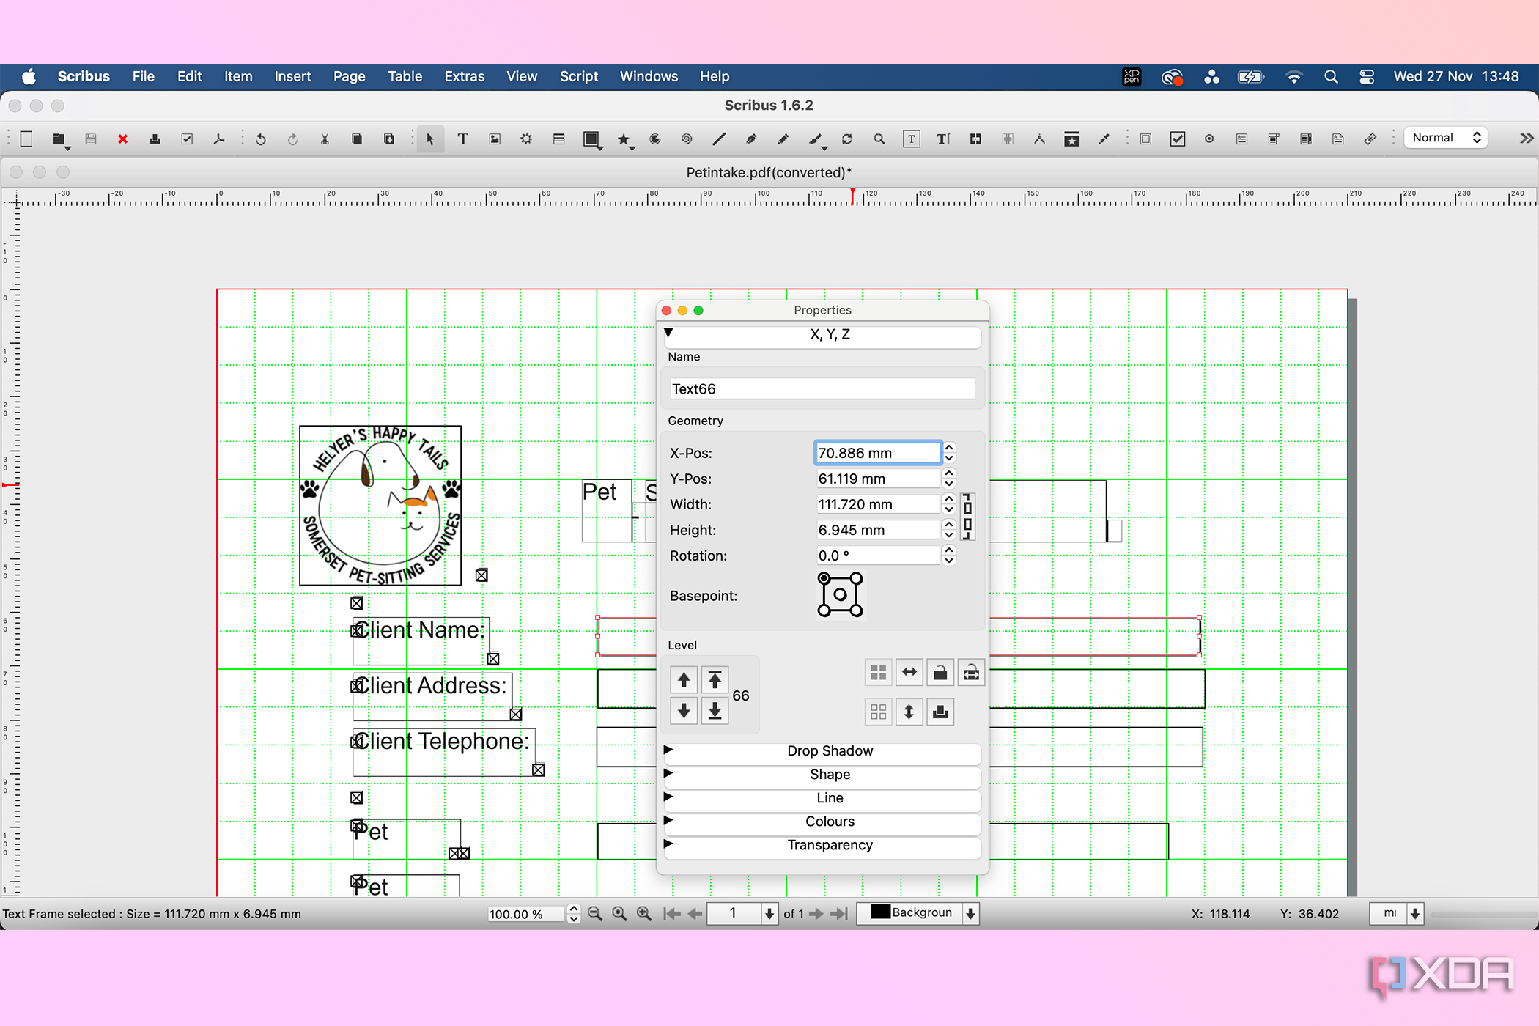The image size is (1539, 1026).
Task: Open the Script menu
Action: 579,76
